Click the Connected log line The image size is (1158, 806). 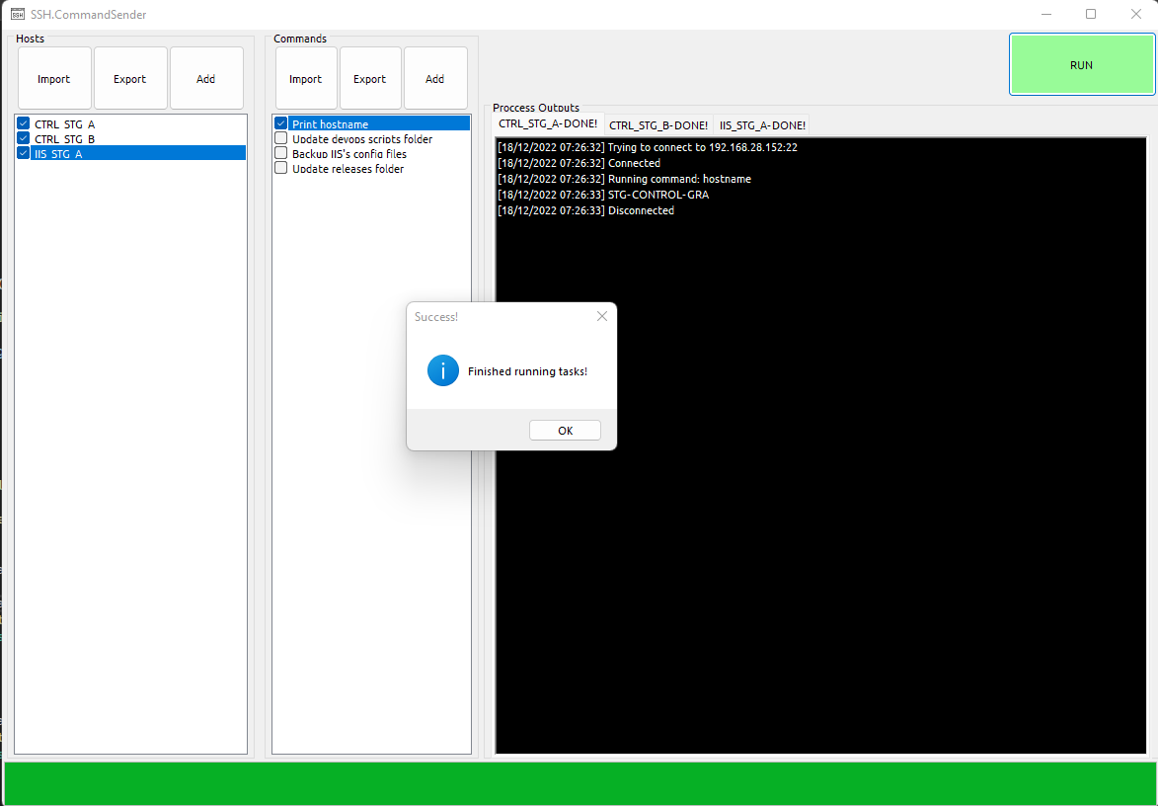pyautogui.click(x=579, y=163)
